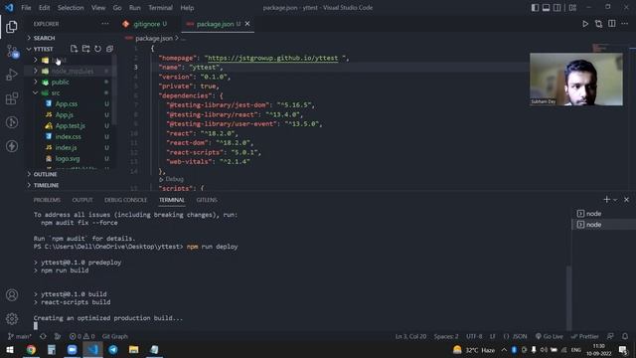Image resolution: width=636 pixels, height=358 pixels.
Task: Toggle panel layout icon in title bar
Action: click(546, 7)
